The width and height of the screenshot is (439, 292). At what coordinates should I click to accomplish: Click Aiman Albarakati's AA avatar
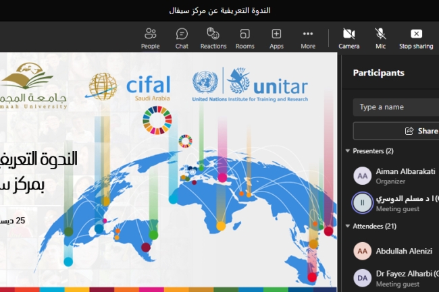[x=362, y=176]
